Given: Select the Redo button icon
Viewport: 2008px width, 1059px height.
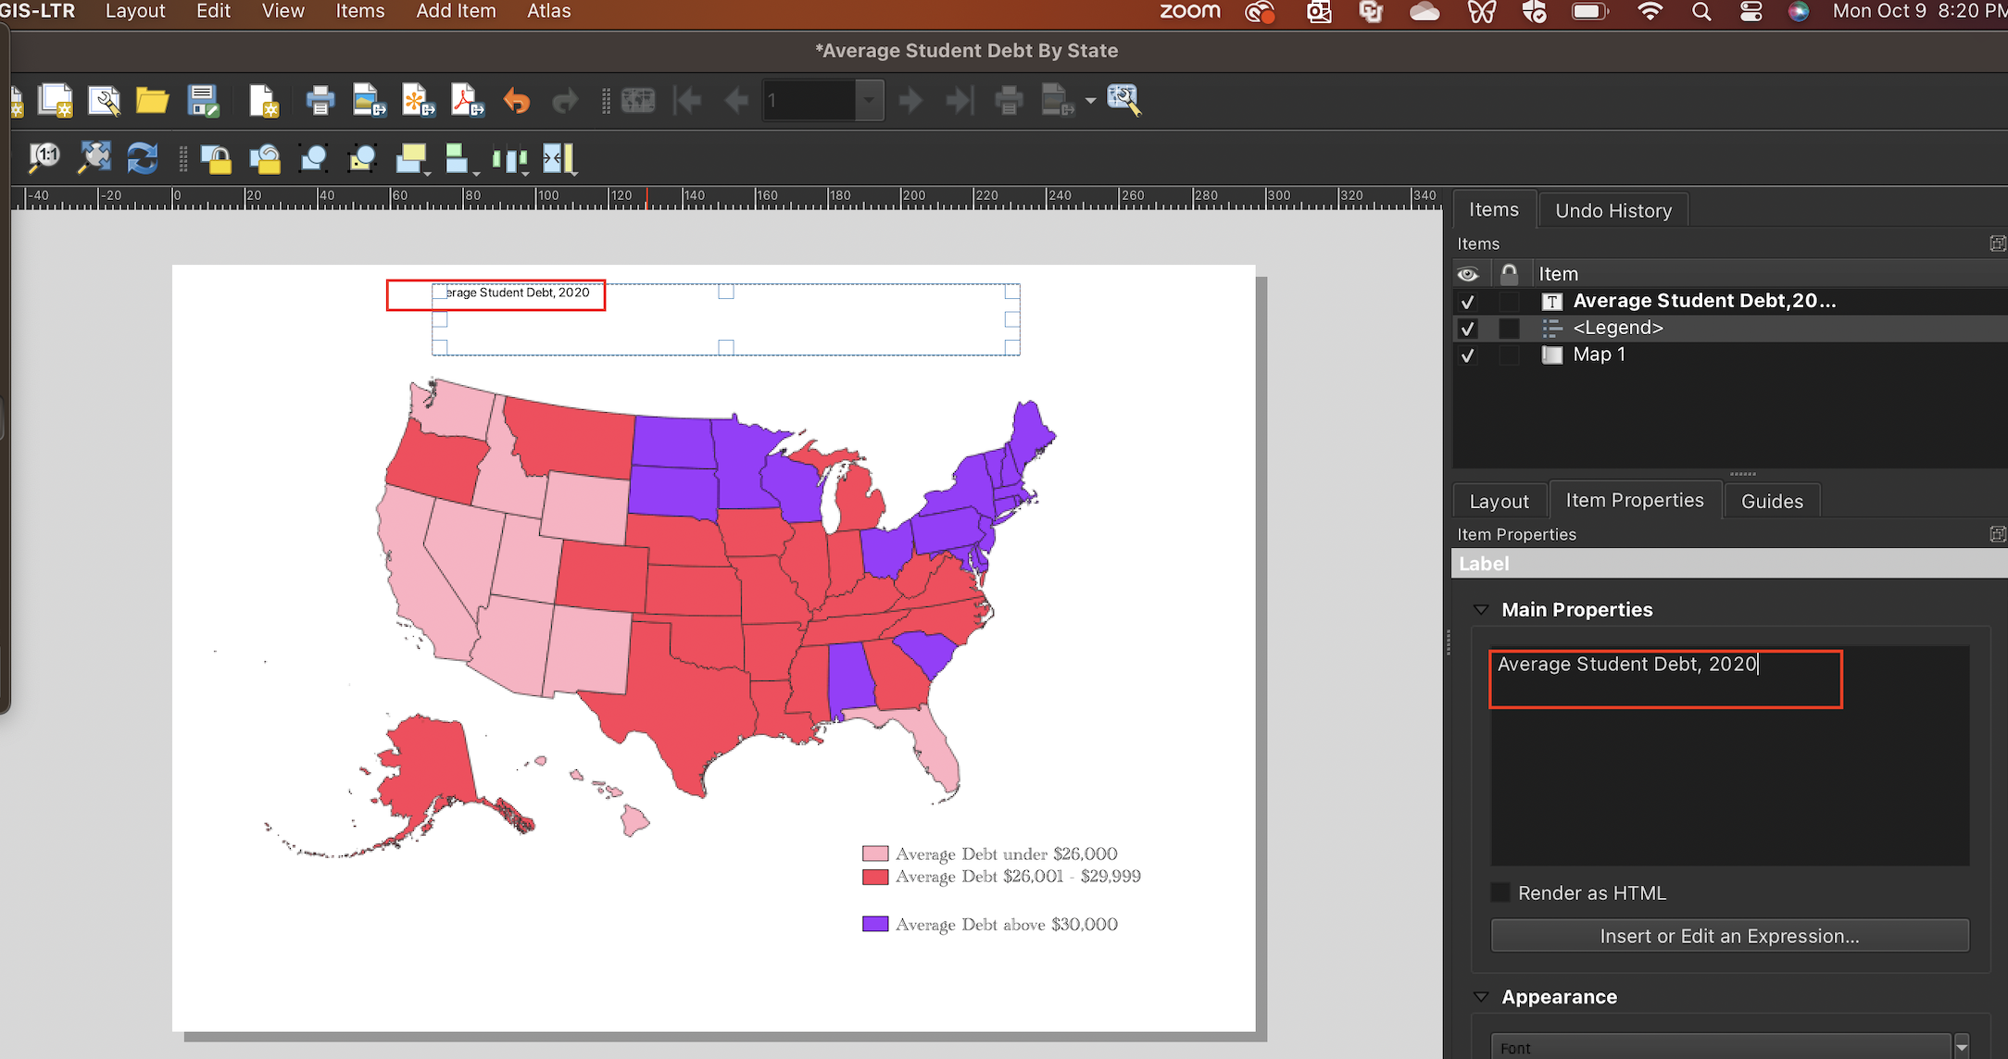Looking at the screenshot, I should coord(563,101).
